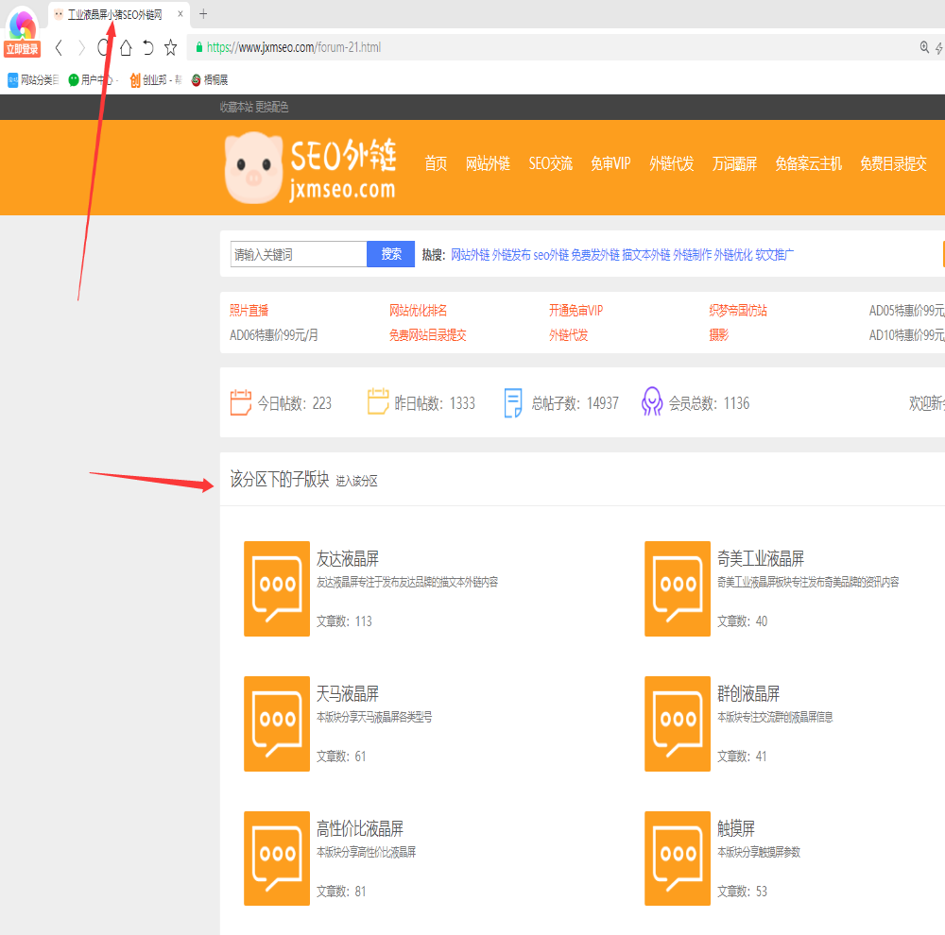Click the hot search link seo外链
This screenshot has width=945, height=935.
551,255
